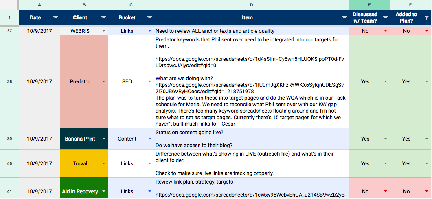Expand Content bucket dropdown arrow
Viewport: 432px width, 199px height.
tap(150, 139)
